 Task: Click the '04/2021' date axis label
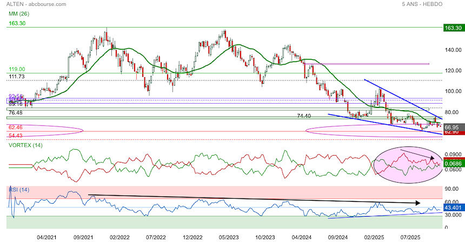click(46, 238)
